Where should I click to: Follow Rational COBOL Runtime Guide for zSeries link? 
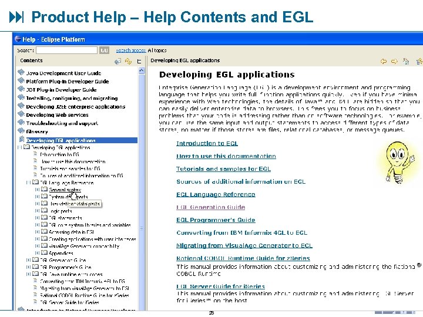pos(243,258)
